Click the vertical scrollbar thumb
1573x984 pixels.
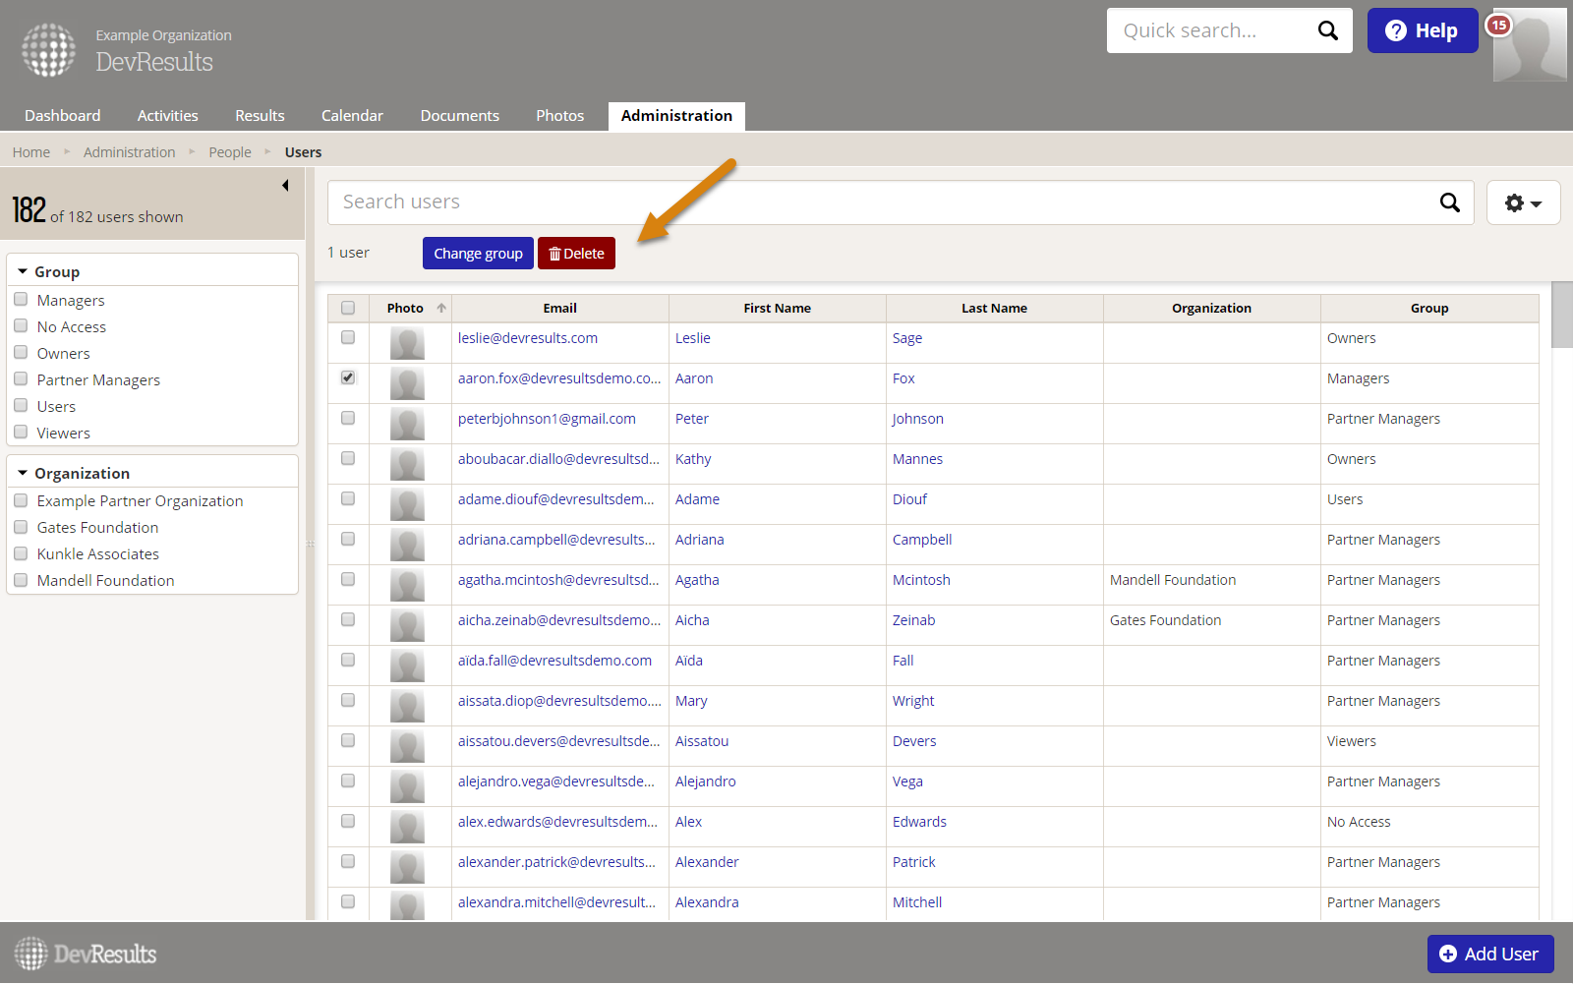[x=1562, y=315]
